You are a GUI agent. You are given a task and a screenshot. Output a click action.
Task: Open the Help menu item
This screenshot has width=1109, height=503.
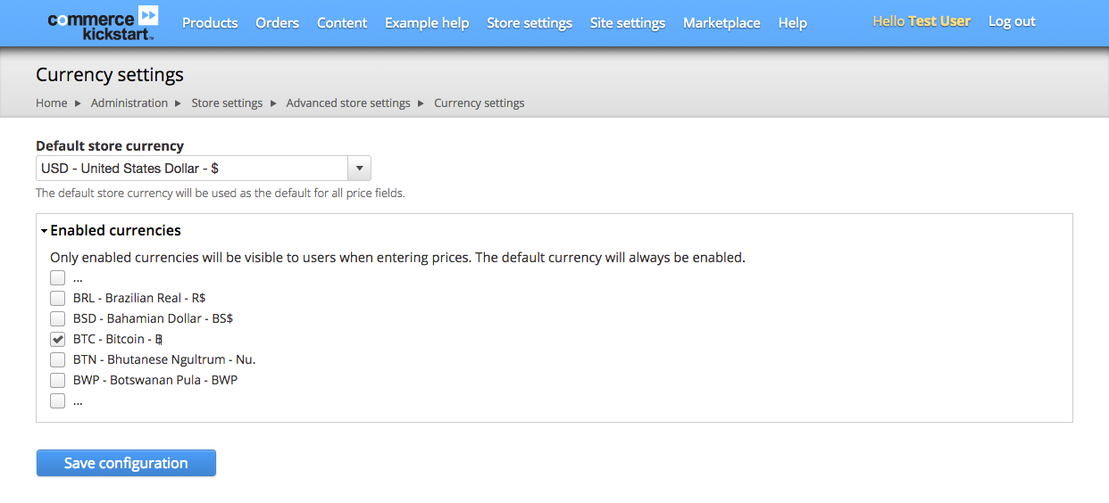coord(792,22)
